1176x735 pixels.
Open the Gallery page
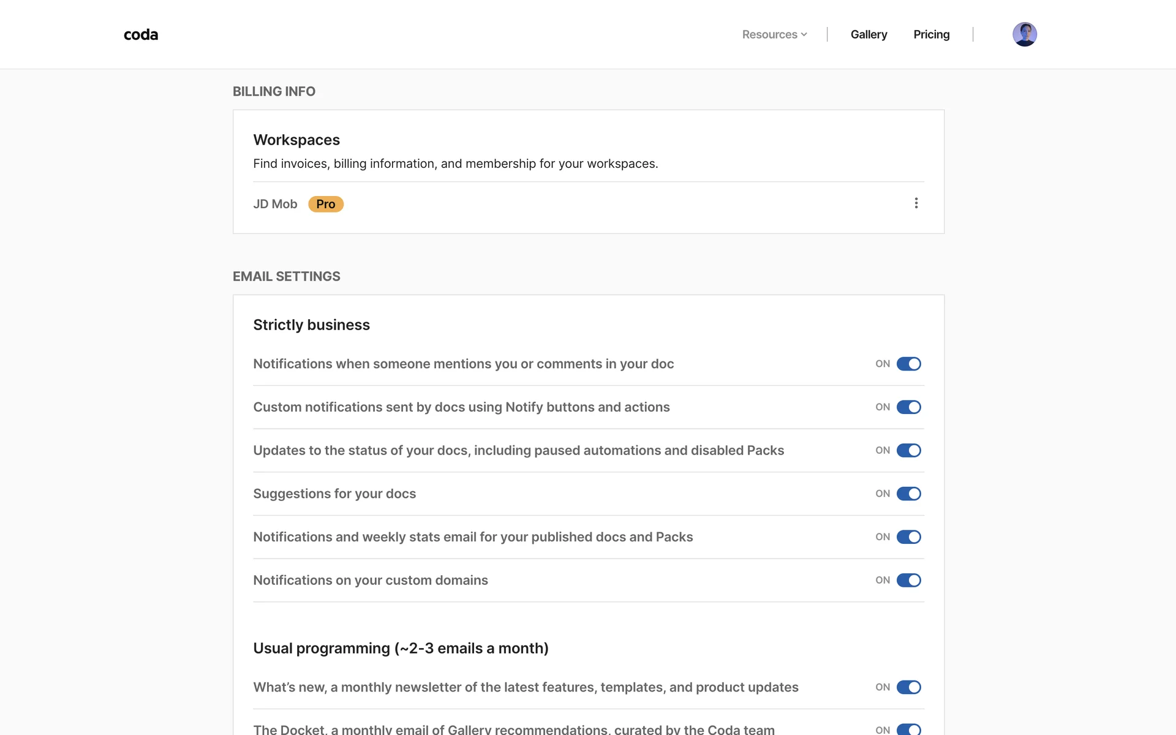point(868,35)
